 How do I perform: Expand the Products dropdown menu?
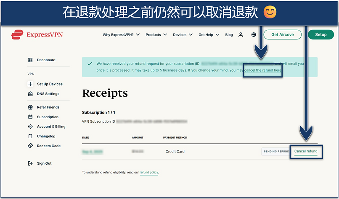[x=156, y=35]
